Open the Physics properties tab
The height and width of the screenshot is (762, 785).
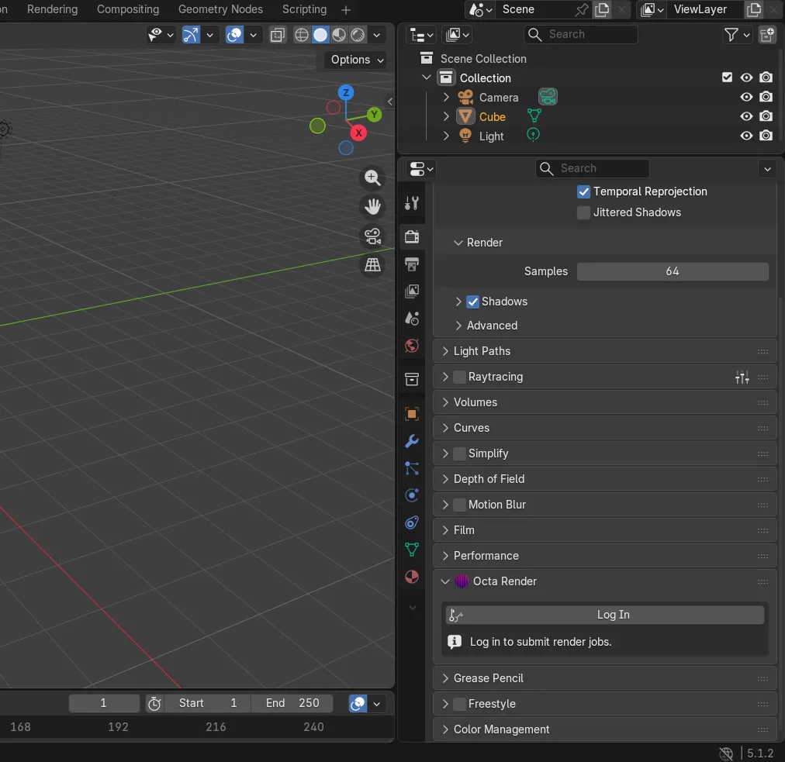(x=412, y=495)
